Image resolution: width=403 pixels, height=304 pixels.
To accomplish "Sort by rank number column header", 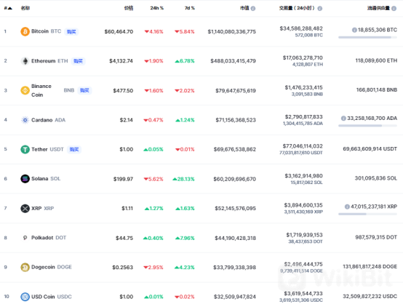I will click(8, 8).
